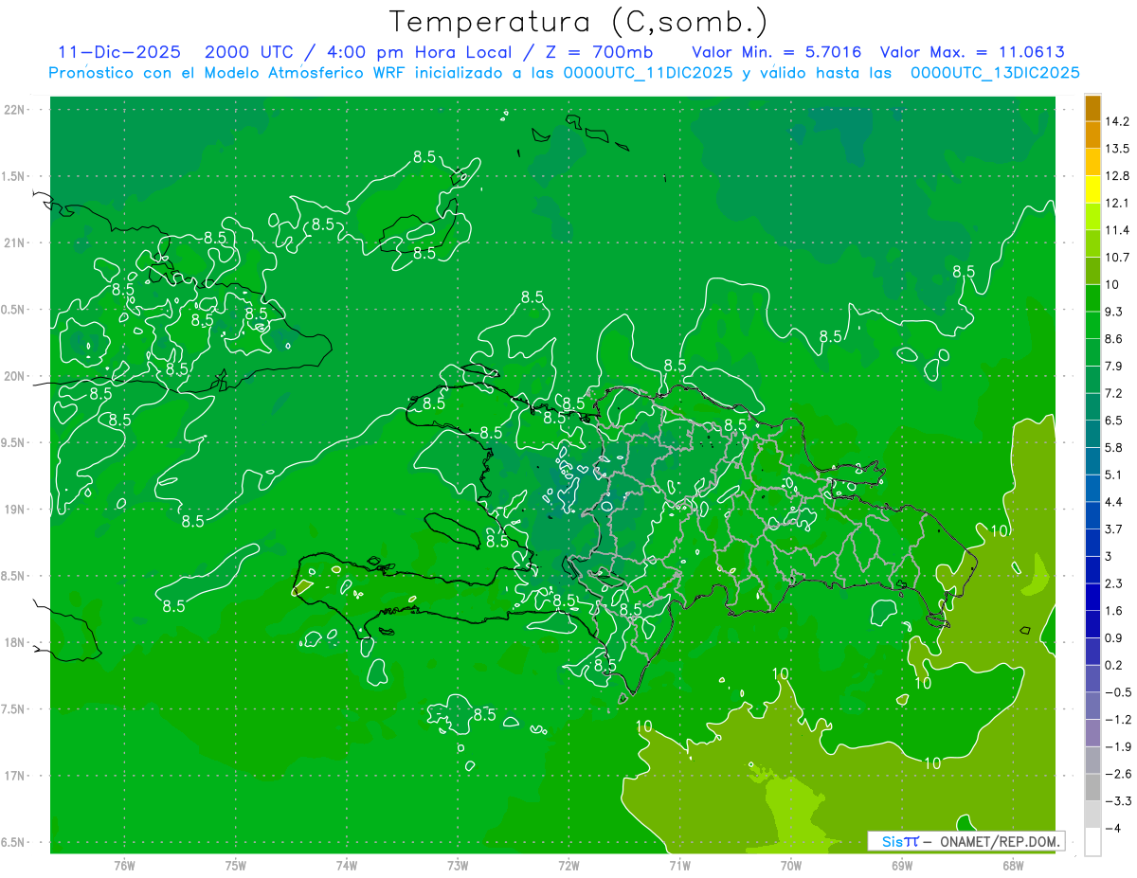The width and height of the screenshot is (1137, 878).
Task: Click the colorbar label '2.3'
Action: click(1113, 583)
